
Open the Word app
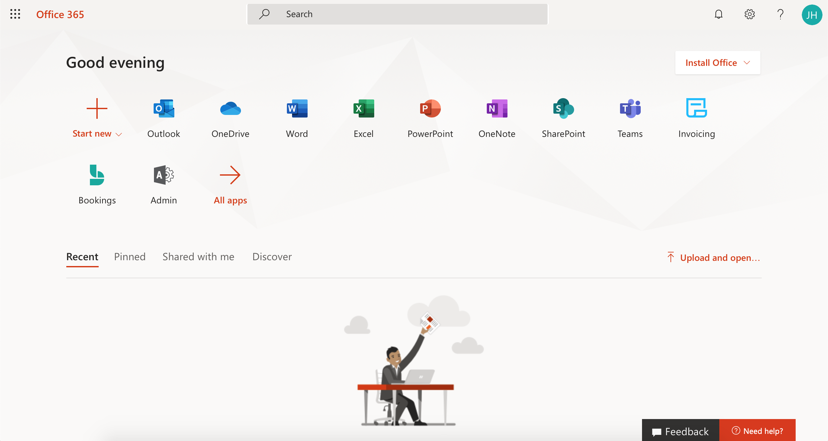click(297, 118)
